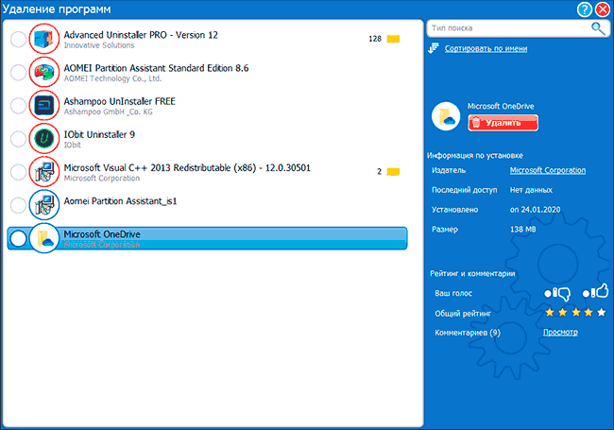Screen dimensions: 614x430
Task: Click the Microsoft Visual C++ 2013 Redistributable icon
Action: (43, 172)
